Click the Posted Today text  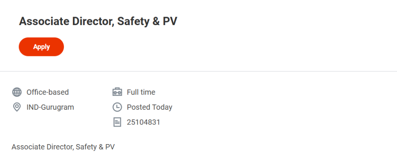149,107
